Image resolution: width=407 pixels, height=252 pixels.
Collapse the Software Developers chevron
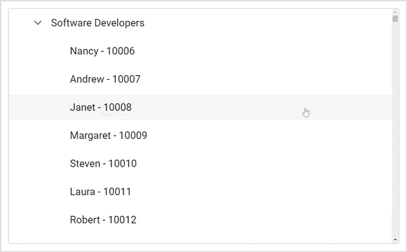point(38,23)
